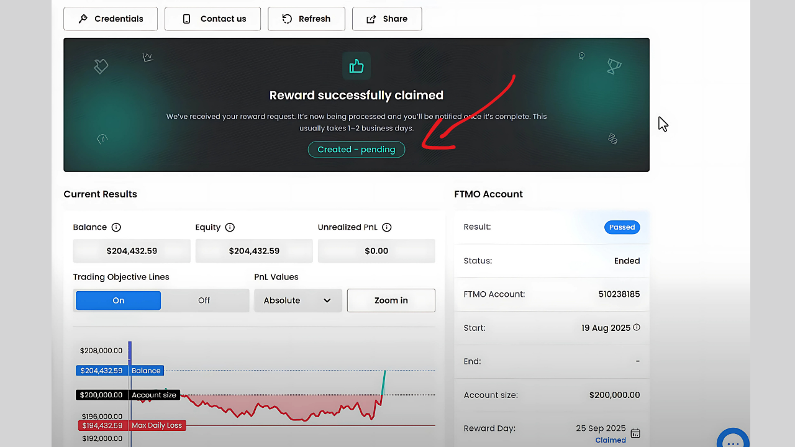This screenshot has height=447, width=795.
Task: Click the chevron in the Absolute dropdown
Action: tap(327, 300)
